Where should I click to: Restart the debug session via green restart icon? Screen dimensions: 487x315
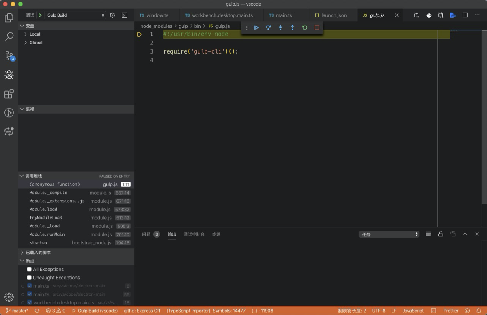pos(305,28)
